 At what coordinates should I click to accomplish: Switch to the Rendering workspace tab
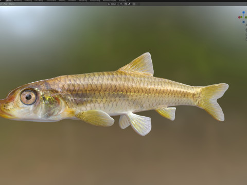point(83,1)
